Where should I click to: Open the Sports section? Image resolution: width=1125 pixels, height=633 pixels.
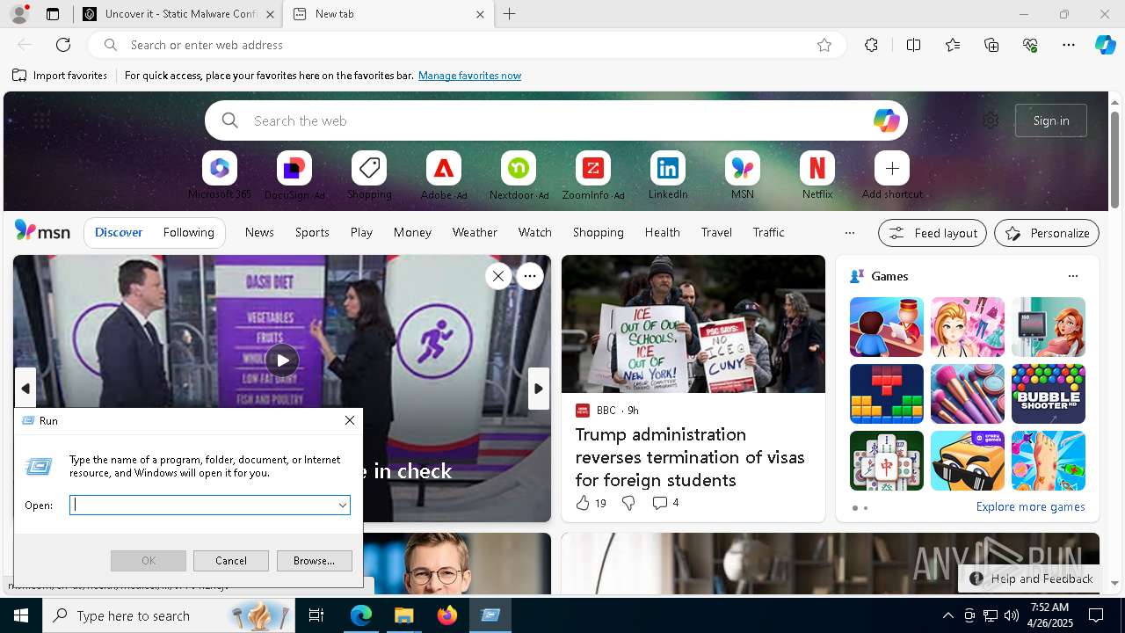312,232
